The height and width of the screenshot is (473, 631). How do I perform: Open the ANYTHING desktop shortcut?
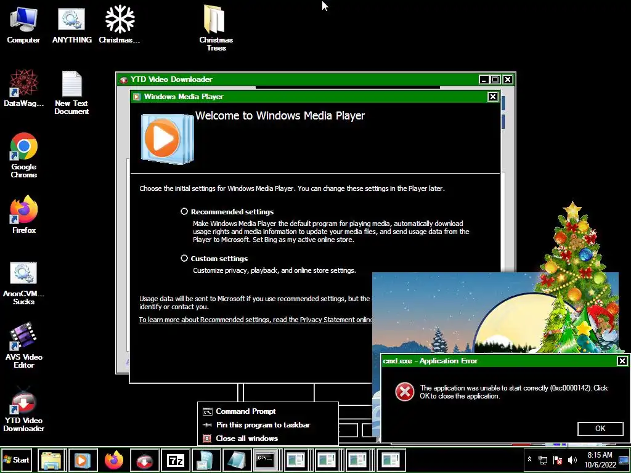coord(71,25)
